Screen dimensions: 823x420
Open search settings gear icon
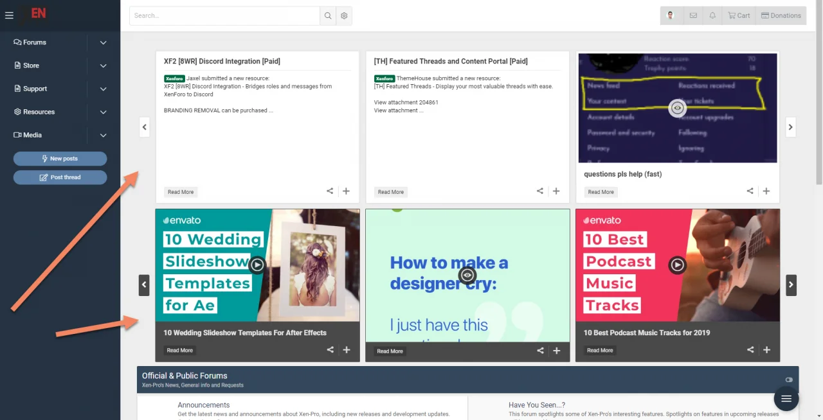click(x=344, y=16)
